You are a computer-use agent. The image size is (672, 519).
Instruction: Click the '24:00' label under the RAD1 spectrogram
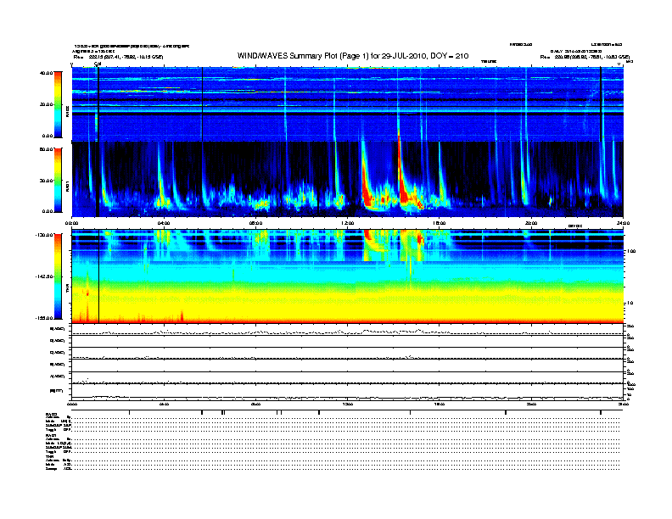623,223
